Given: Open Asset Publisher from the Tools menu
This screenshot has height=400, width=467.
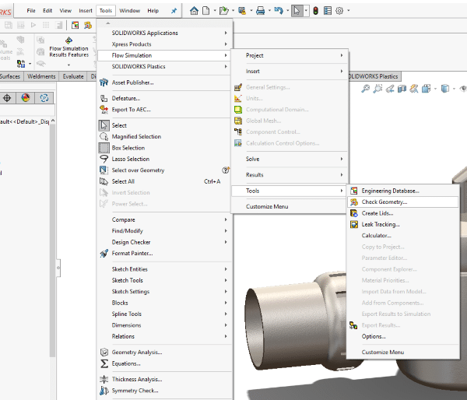Looking at the screenshot, I should click(131, 82).
